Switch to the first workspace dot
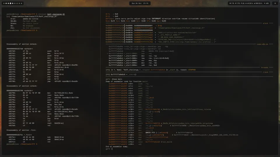Image resolution: width=280 pixels, height=157 pixels. [4, 3]
